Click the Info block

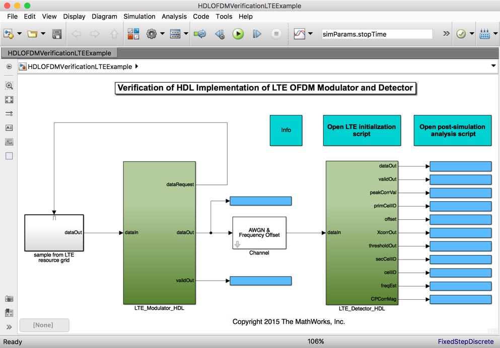[x=286, y=130]
